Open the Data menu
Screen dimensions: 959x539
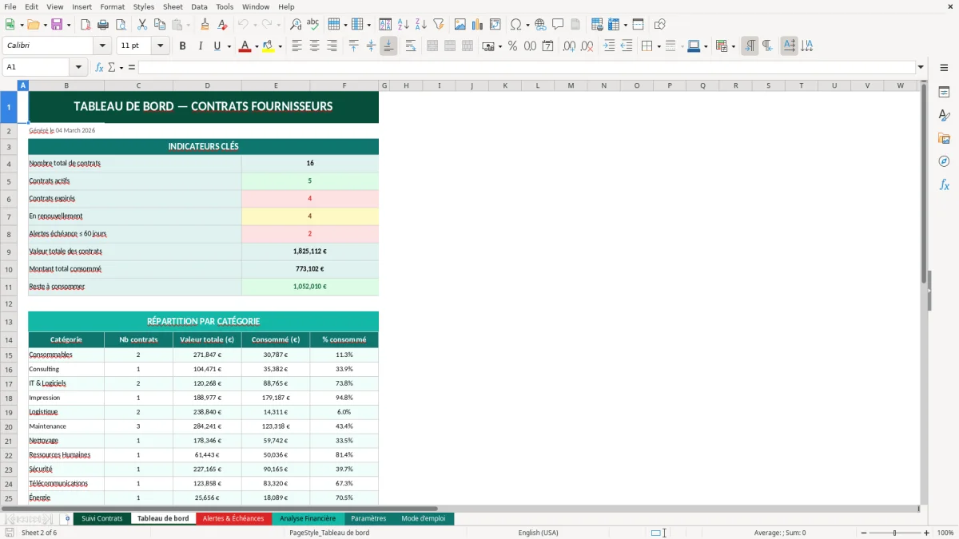pyautogui.click(x=199, y=6)
